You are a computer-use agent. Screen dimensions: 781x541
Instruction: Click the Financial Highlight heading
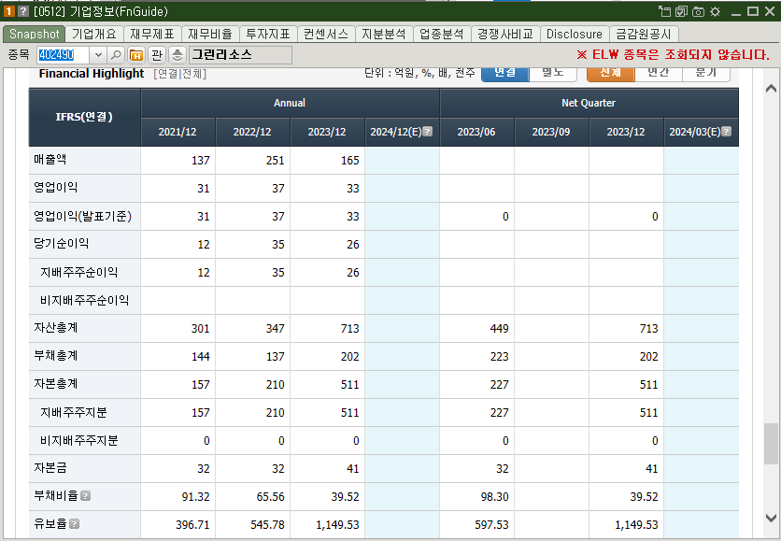pos(92,74)
